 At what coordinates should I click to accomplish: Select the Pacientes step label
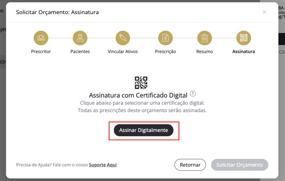pos(80,51)
